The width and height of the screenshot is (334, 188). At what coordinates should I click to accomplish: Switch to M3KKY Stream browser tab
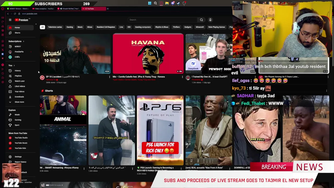(x=18, y=9)
